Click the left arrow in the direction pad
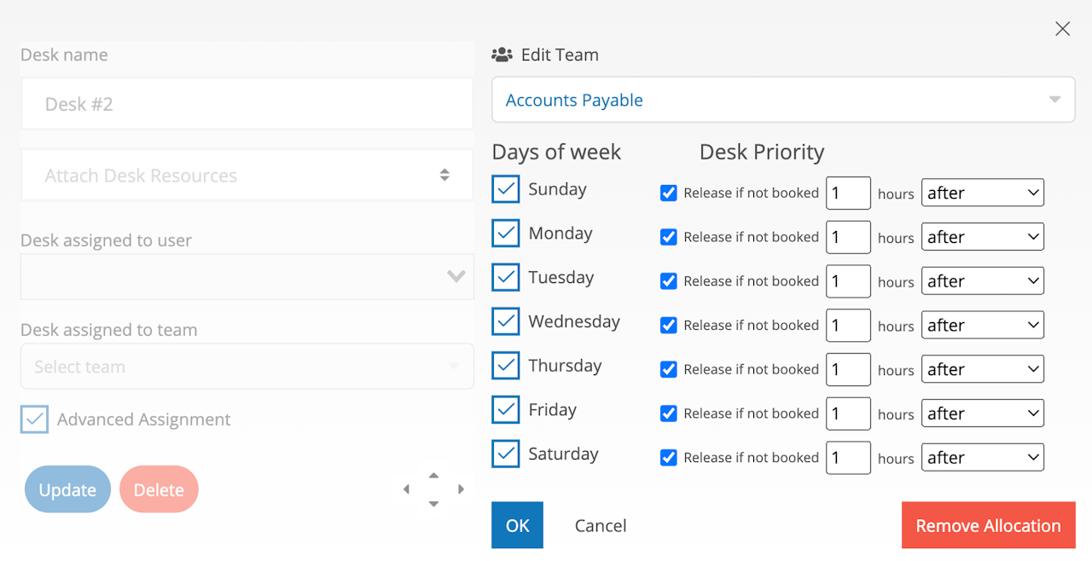 pyautogui.click(x=406, y=489)
